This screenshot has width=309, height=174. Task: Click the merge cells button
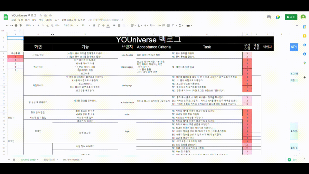(124, 25)
